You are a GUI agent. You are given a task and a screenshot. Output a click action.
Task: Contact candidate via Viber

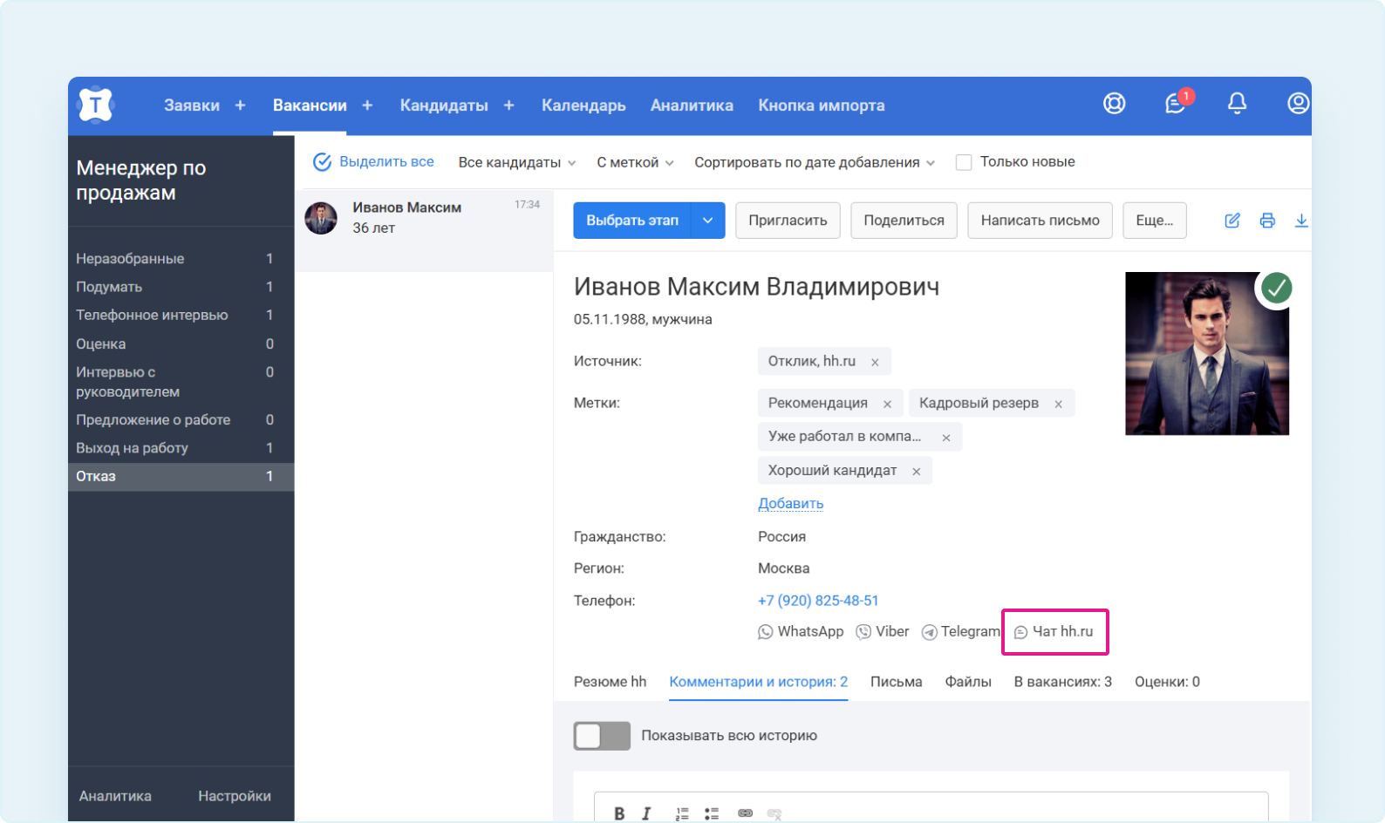[x=883, y=632]
